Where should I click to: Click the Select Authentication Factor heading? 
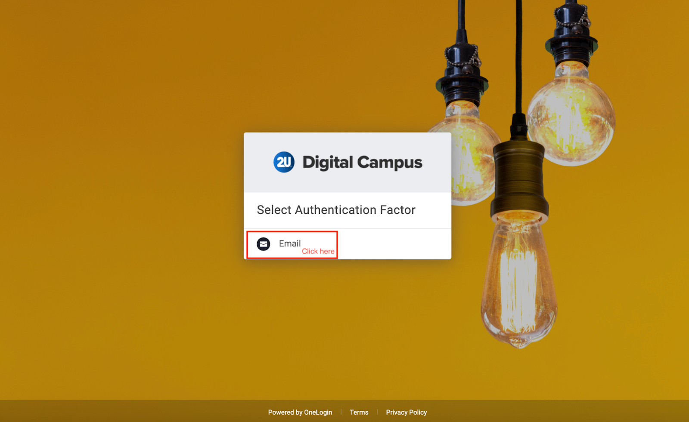(336, 210)
